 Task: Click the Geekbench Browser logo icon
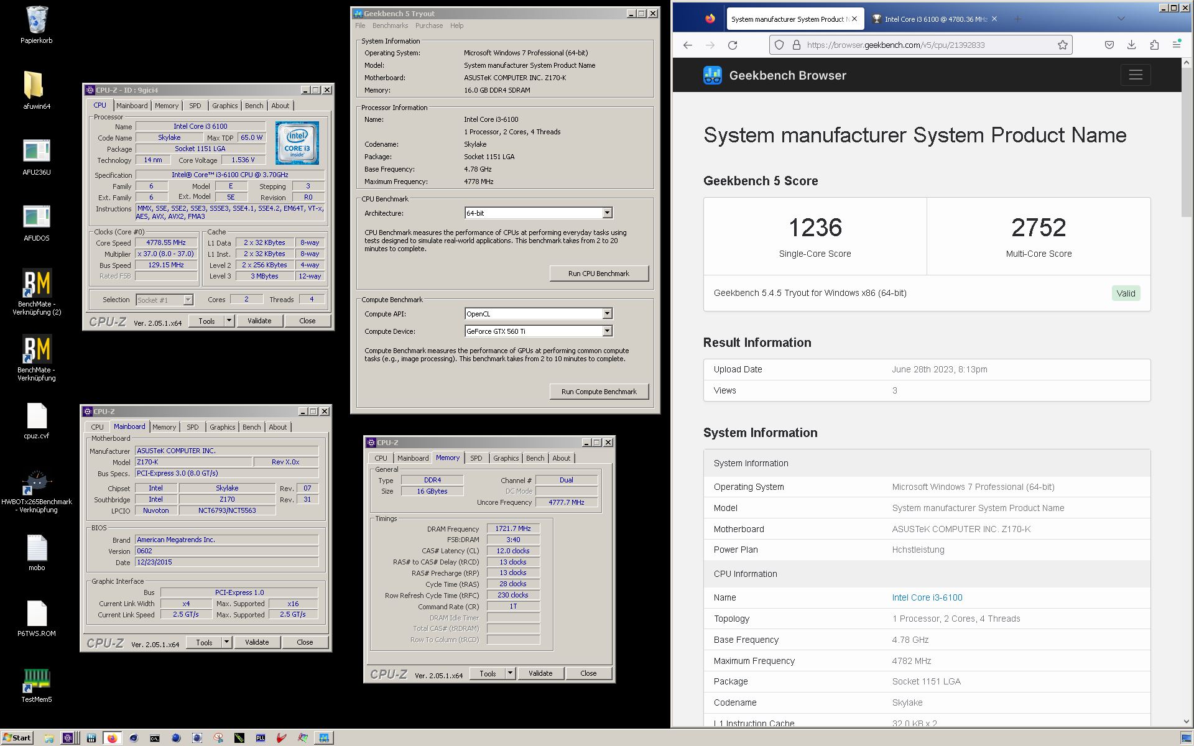pos(712,75)
